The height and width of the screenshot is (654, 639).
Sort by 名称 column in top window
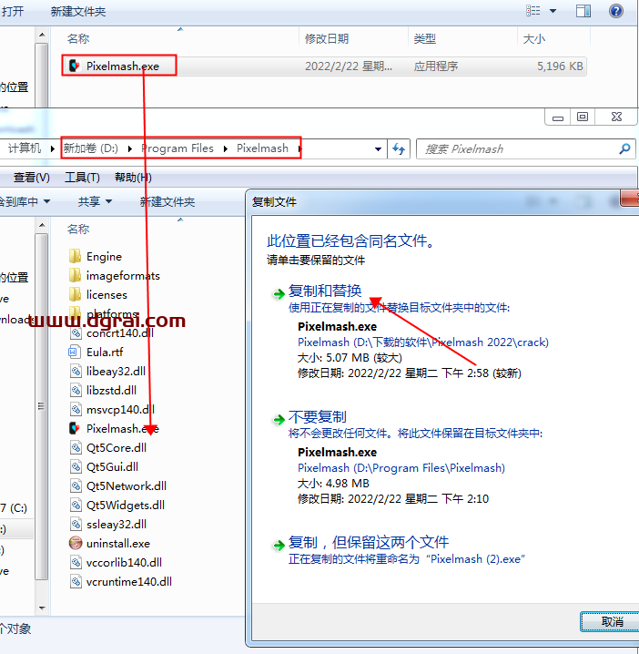(x=78, y=39)
